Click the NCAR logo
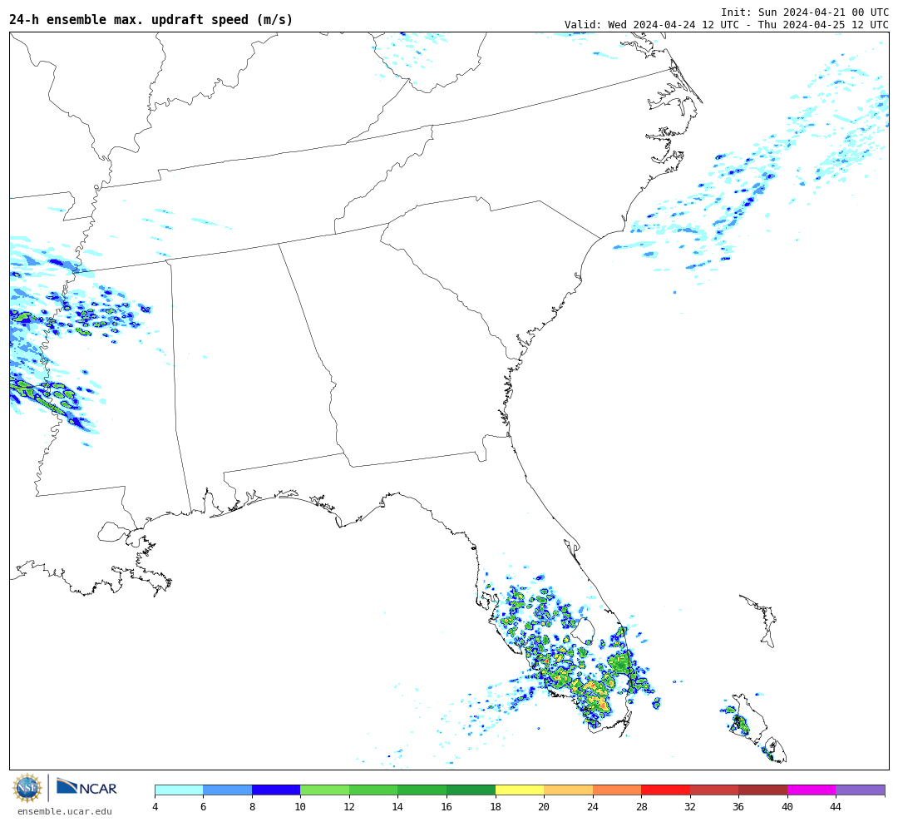This screenshot has width=898, height=822. tap(87, 786)
